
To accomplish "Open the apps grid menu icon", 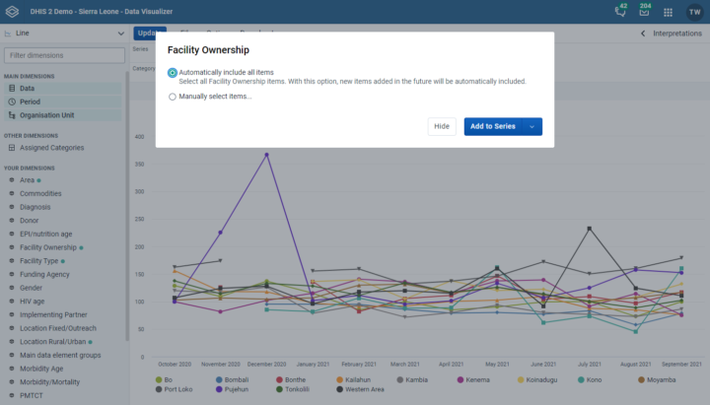I will click(x=668, y=12).
